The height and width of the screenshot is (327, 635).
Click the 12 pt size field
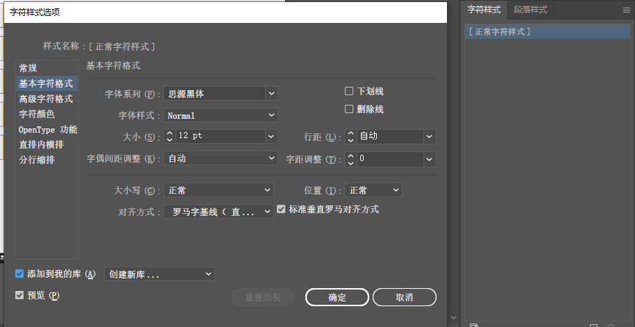[x=221, y=137]
